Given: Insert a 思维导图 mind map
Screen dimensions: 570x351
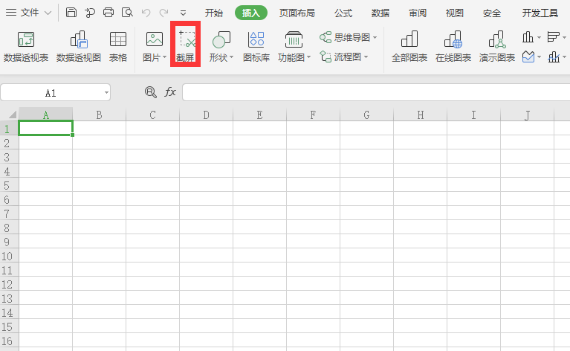Looking at the screenshot, I should click(x=345, y=37).
